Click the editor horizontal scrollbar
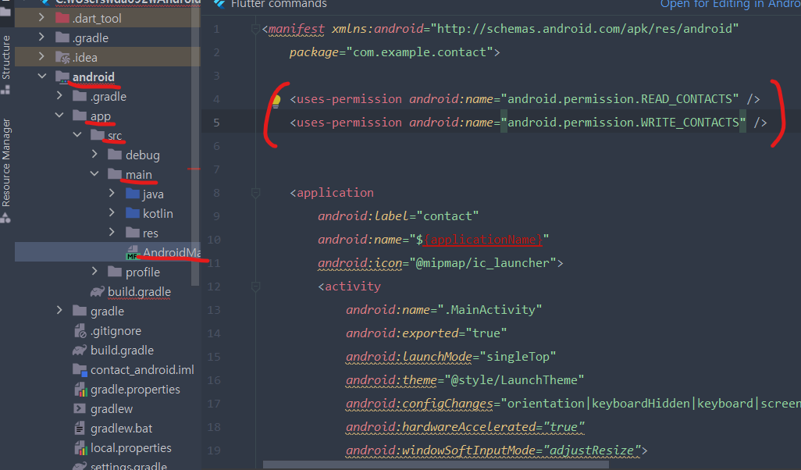Viewport: 801px width, 470px height. coord(435,465)
